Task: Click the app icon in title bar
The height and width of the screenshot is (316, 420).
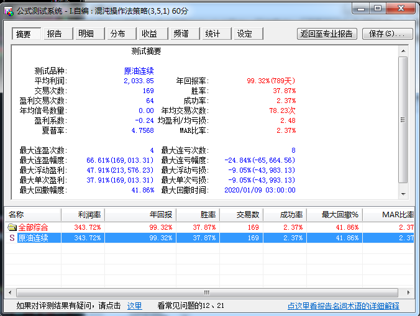Action: [x=8, y=8]
